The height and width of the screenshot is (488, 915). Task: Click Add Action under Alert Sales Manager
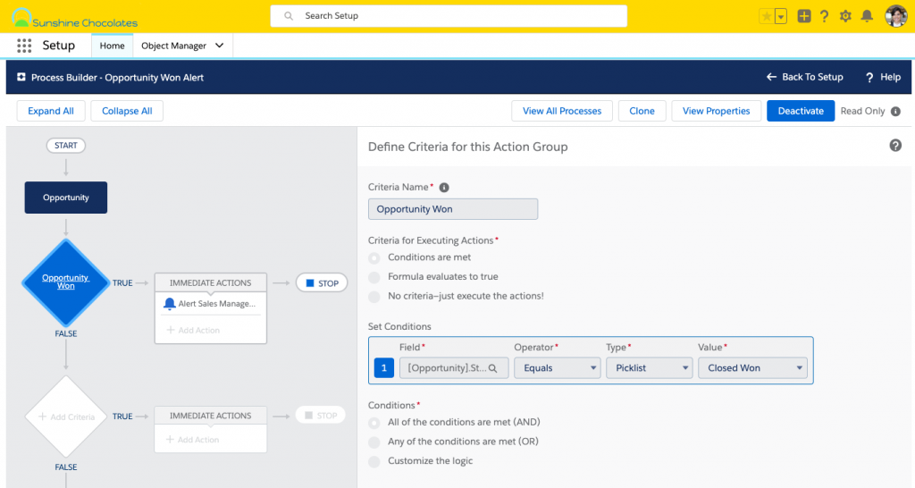point(193,331)
